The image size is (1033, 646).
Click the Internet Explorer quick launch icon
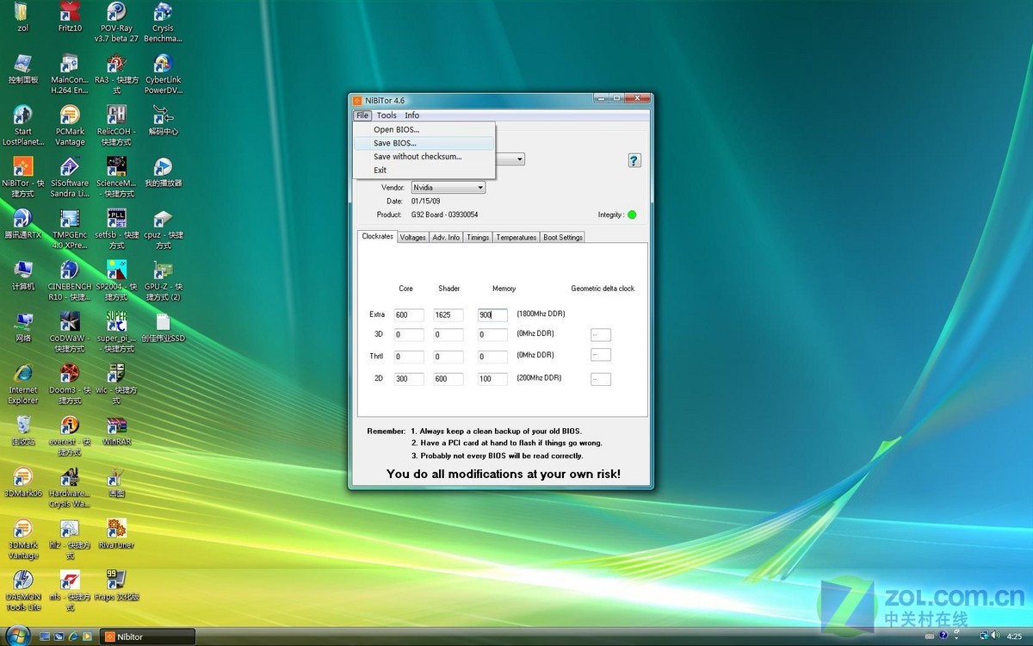73,637
